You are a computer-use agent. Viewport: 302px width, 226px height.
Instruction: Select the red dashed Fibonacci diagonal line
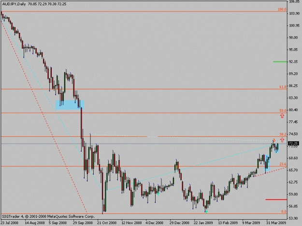coord(44,117)
